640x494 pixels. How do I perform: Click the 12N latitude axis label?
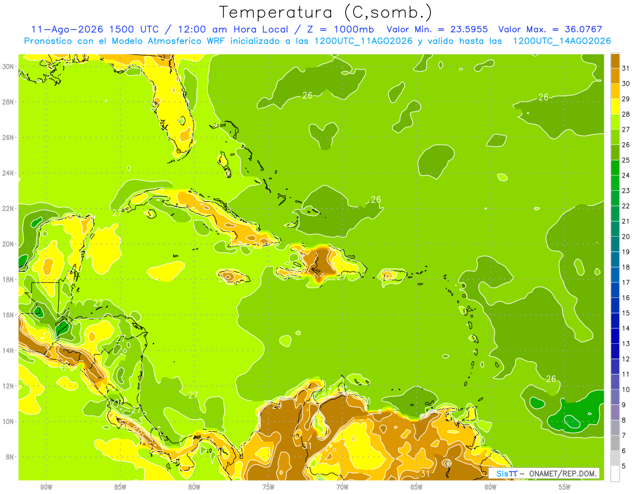(9, 386)
